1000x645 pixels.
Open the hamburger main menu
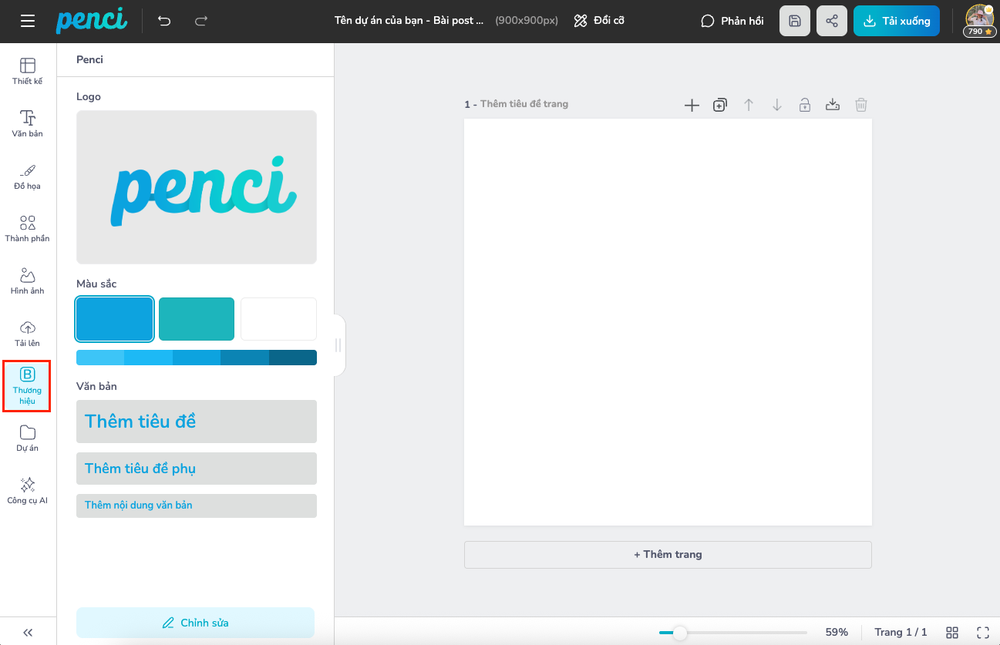click(x=28, y=21)
